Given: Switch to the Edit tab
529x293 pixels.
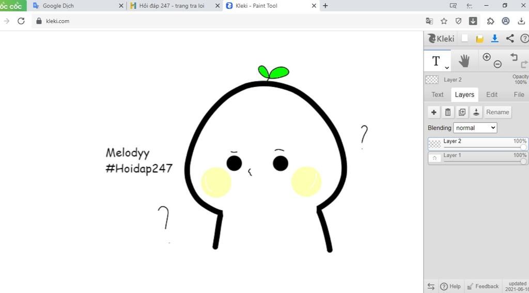Looking at the screenshot, I should [492, 95].
